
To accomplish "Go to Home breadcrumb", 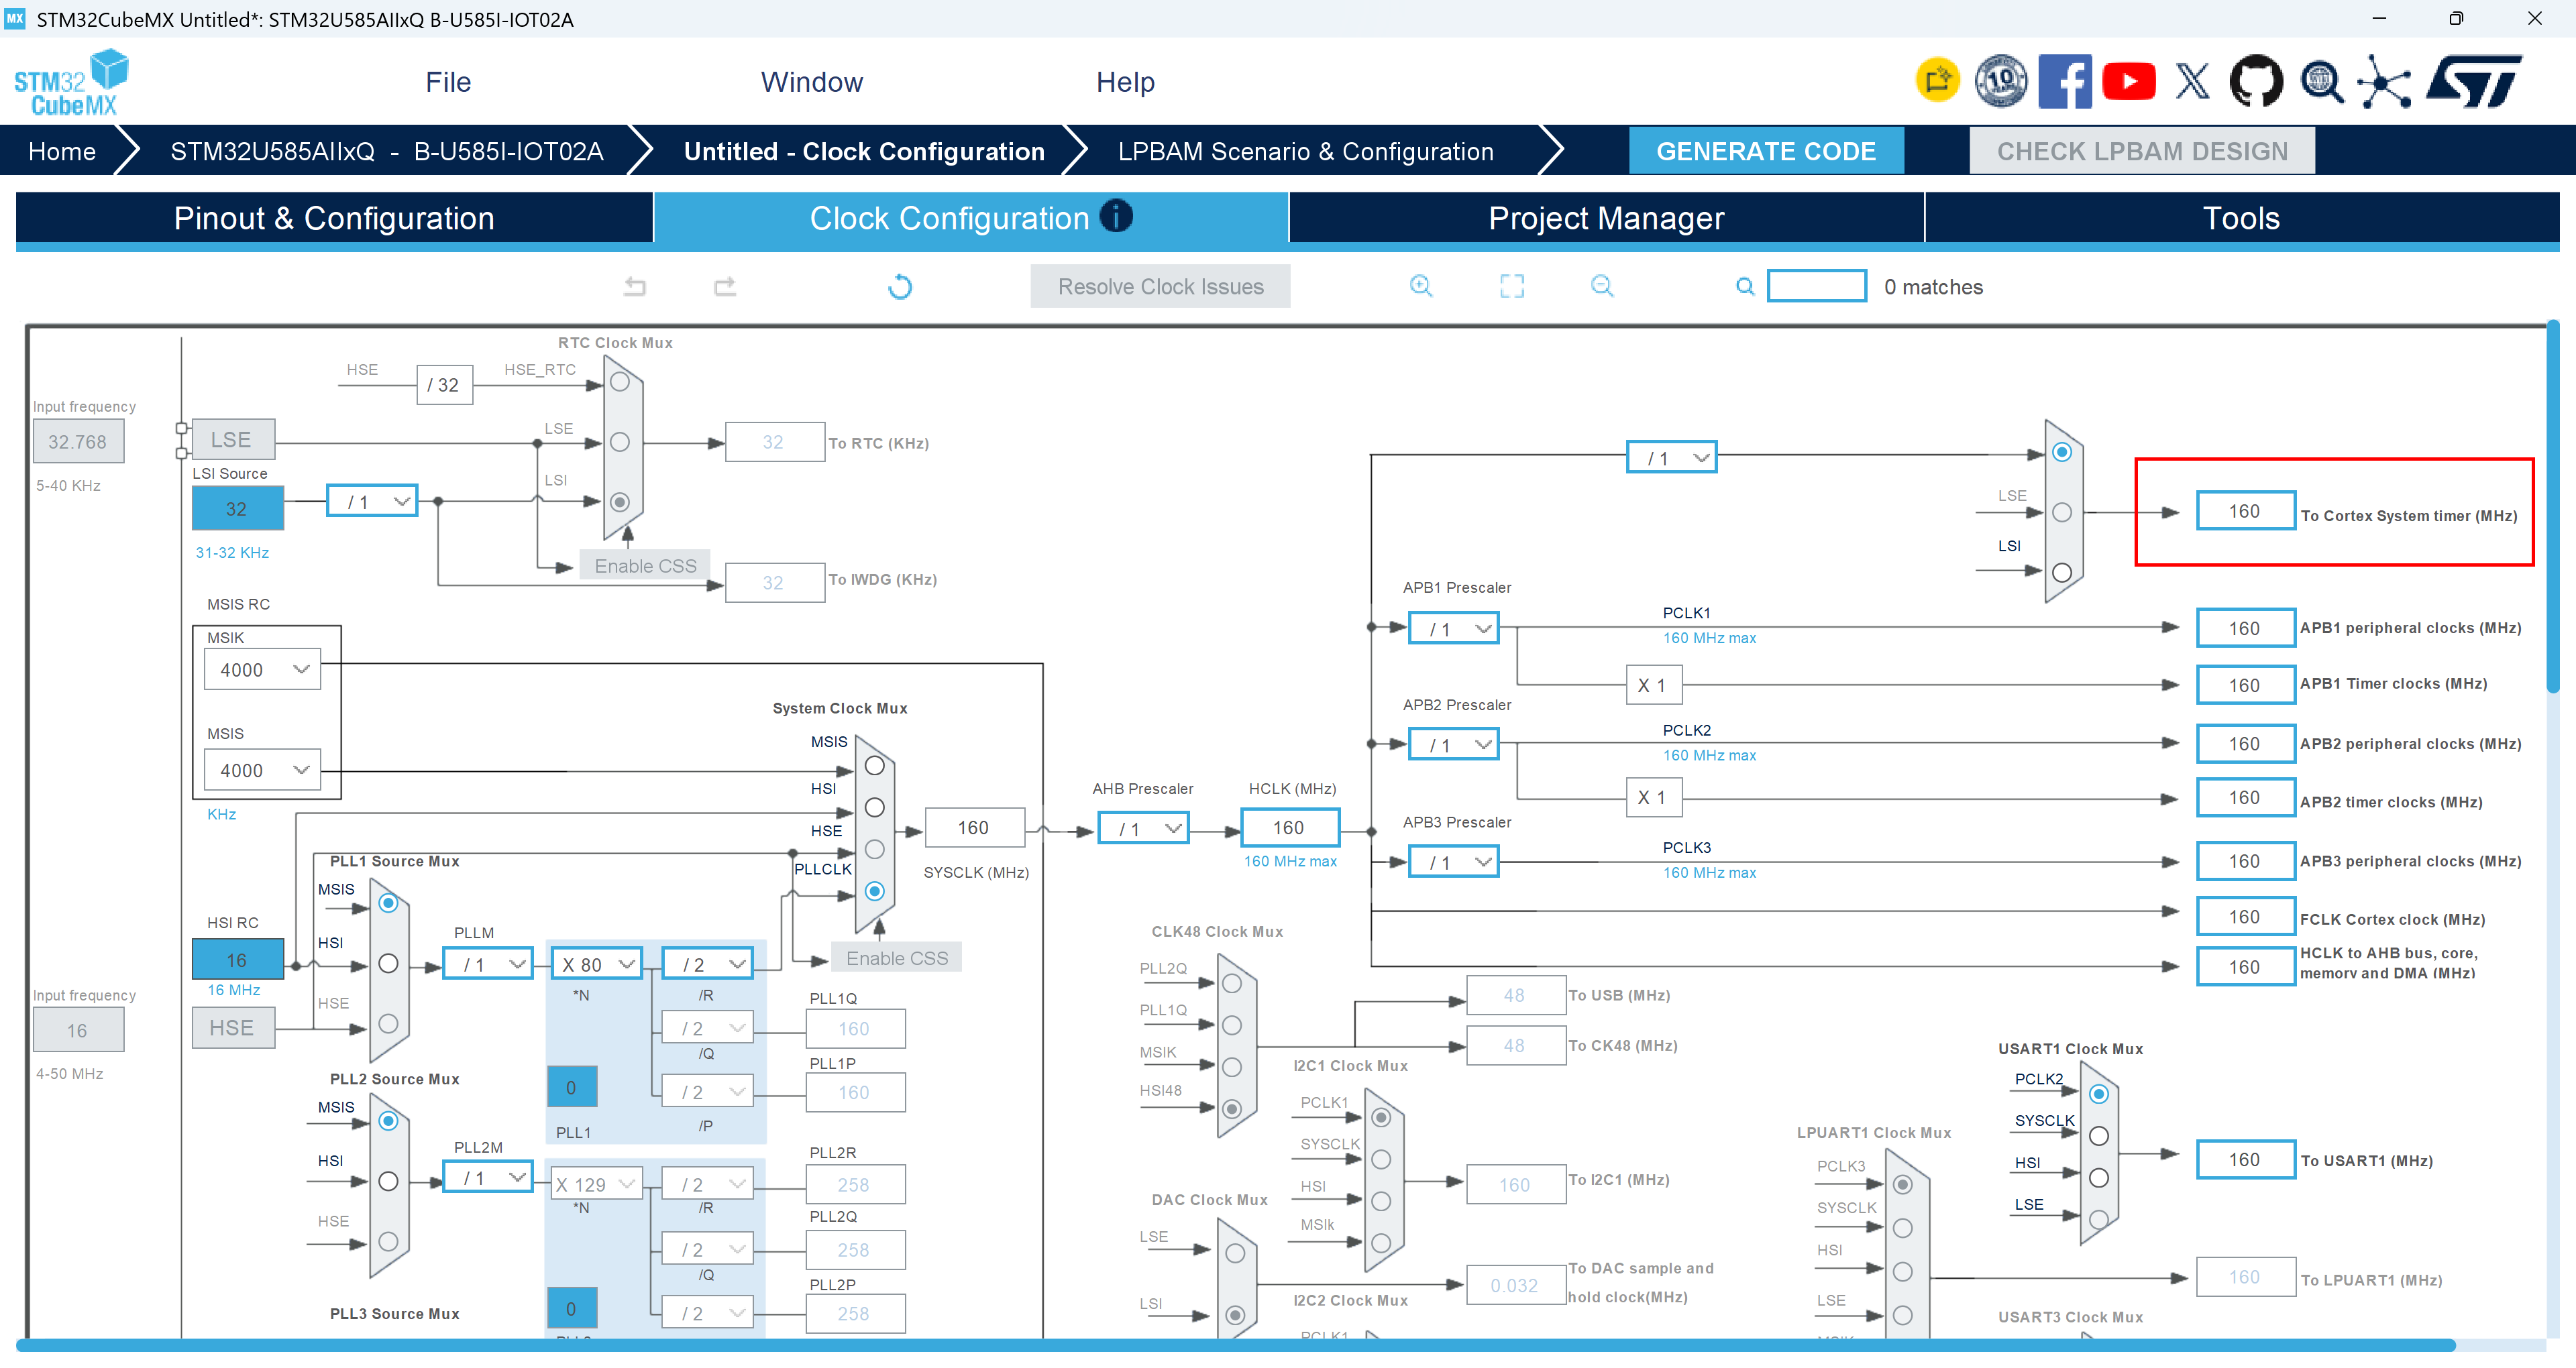I will pos(62,151).
